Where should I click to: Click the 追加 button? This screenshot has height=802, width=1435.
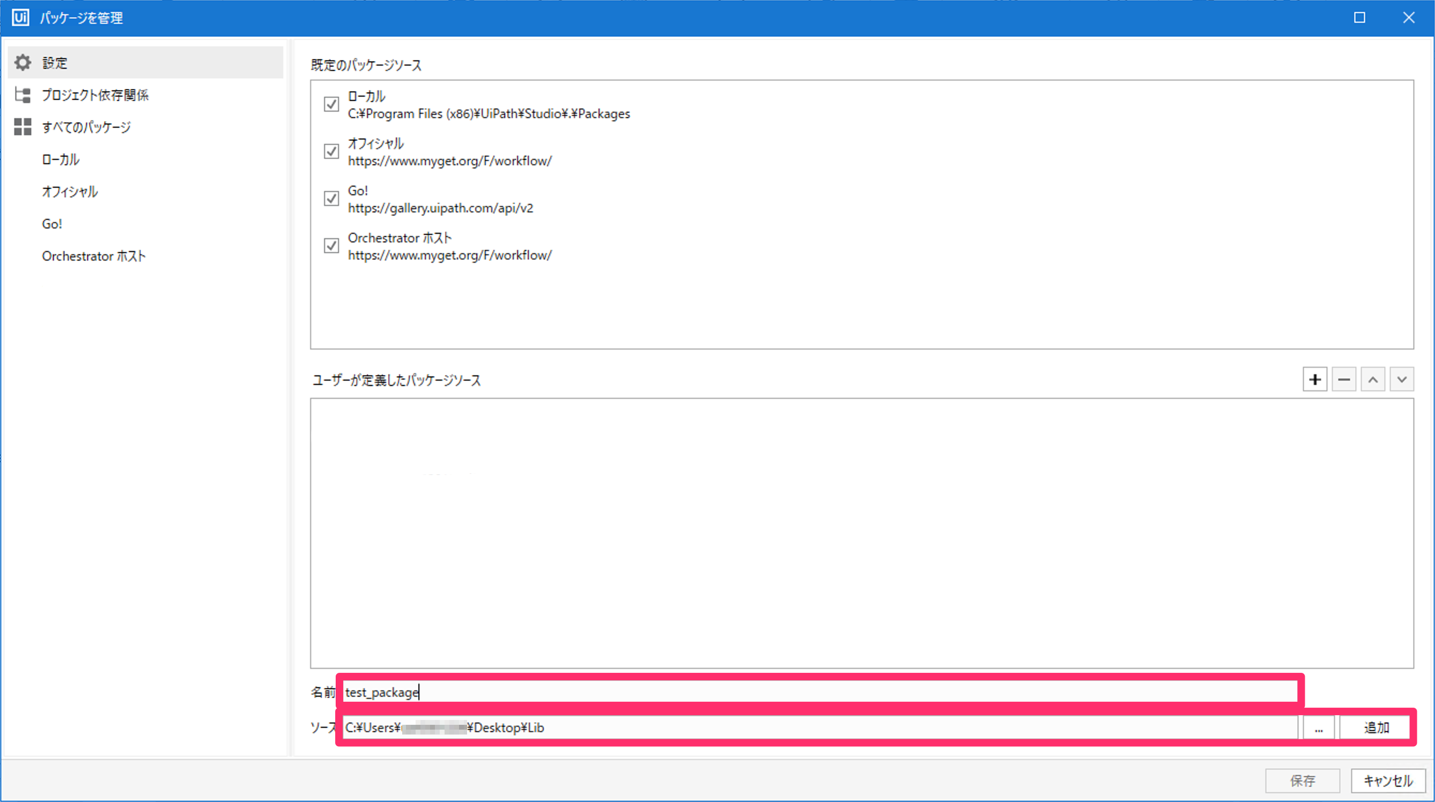pyautogui.click(x=1376, y=728)
